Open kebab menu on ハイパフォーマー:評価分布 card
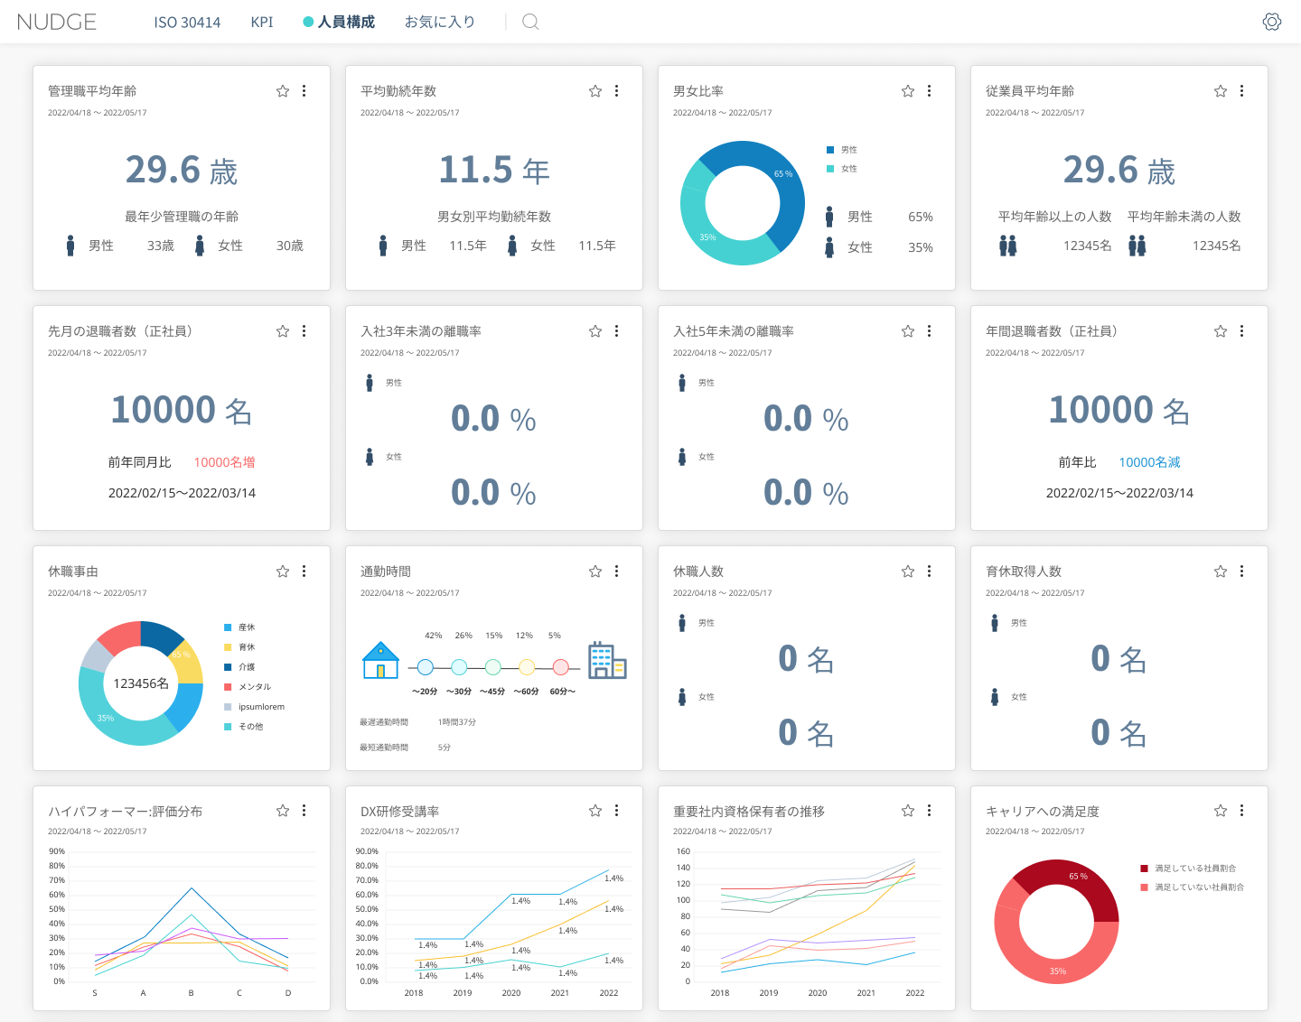 click(x=304, y=811)
